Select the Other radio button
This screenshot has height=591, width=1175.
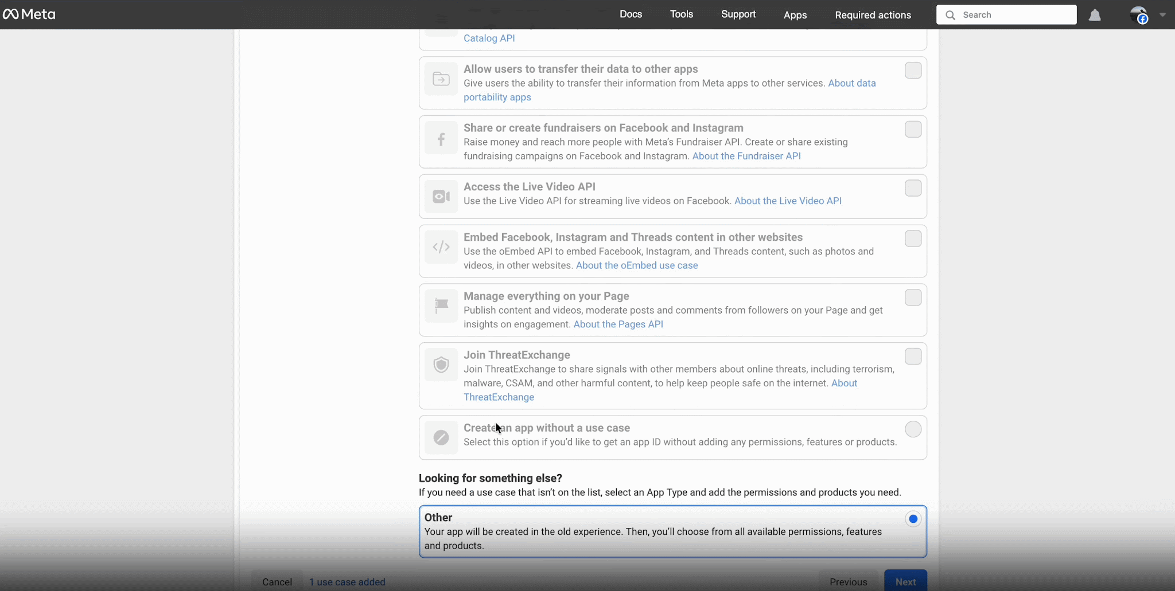(x=913, y=519)
